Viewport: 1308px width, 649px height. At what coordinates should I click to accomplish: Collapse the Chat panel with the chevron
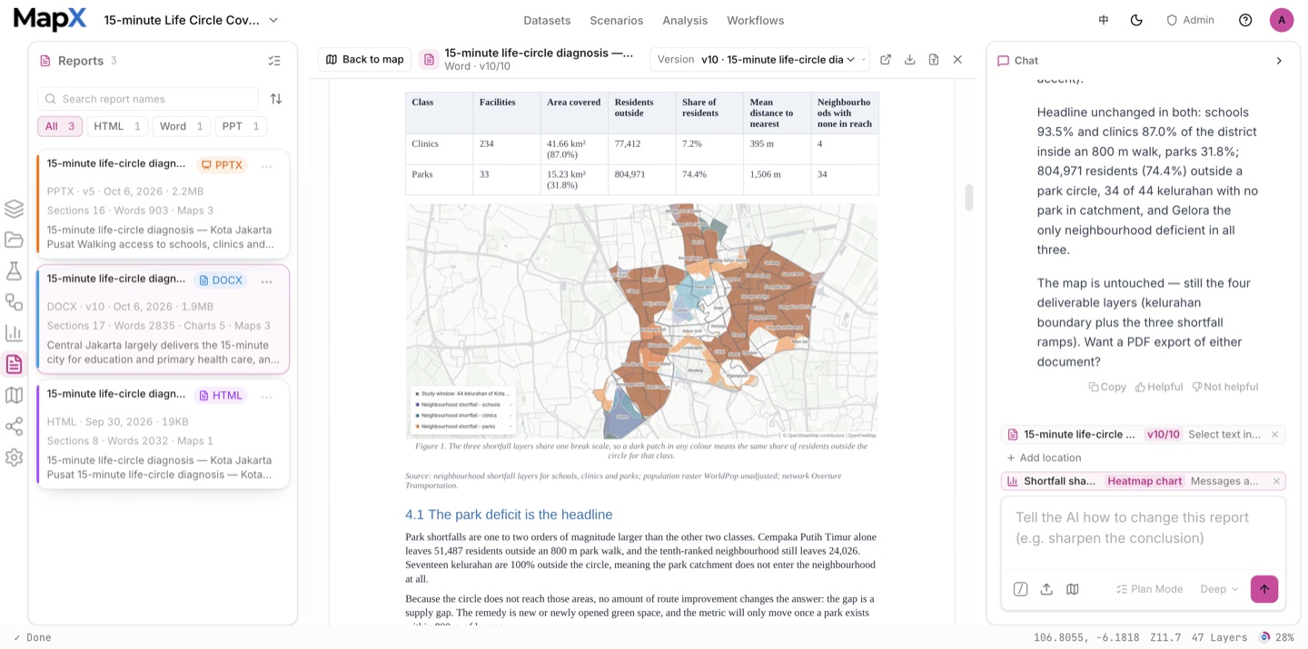tap(1279, 61)
